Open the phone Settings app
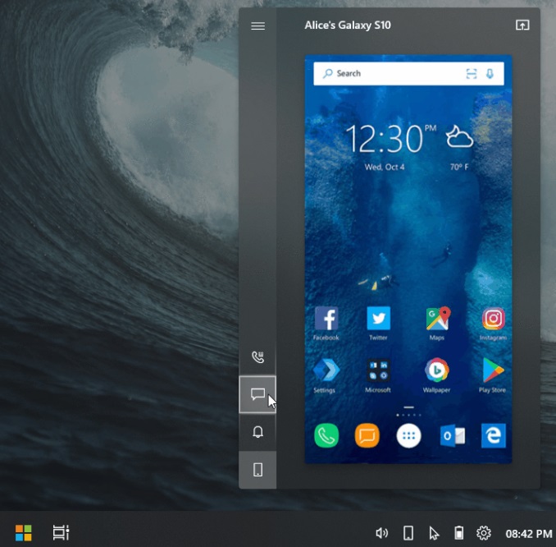This screenshot has height=547, width=556. click(326, 376)
